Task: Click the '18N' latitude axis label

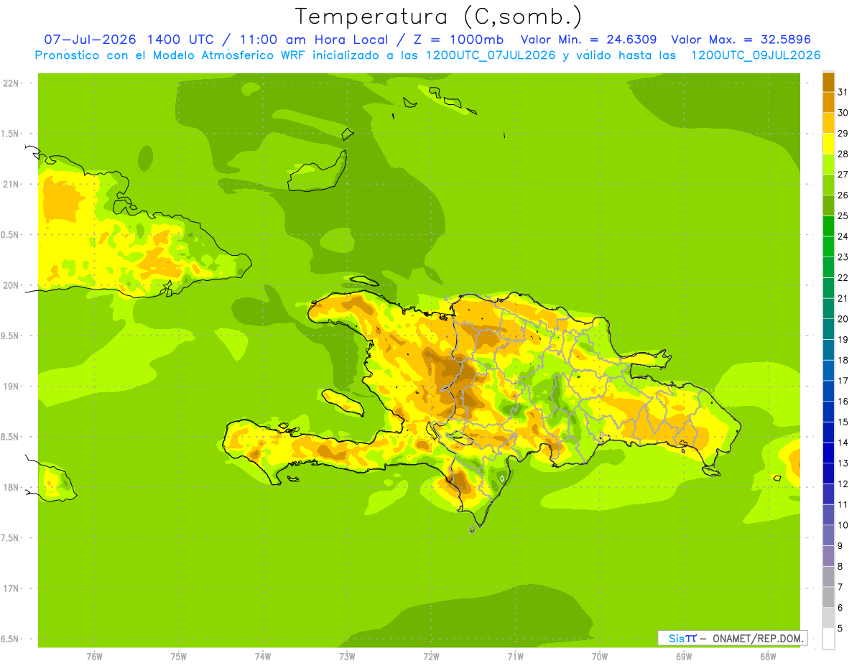Action: [x=11, y=487]
